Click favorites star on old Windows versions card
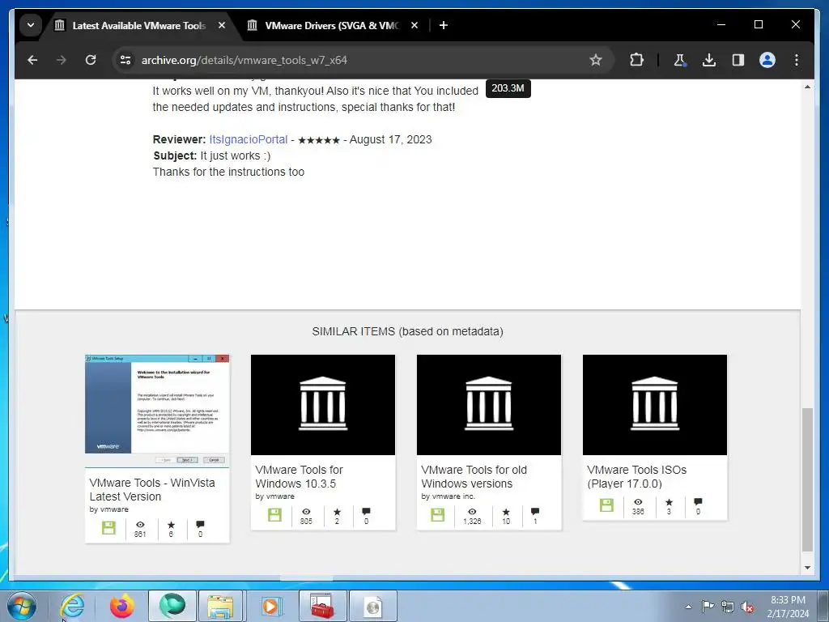This screenshot has height=622, width=829. click(x=506, y=512)
